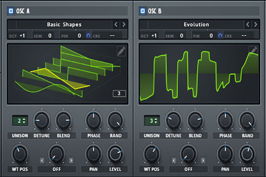The width and height of the screenshot is (266, 177).
Task: Select previous wavetable arrow in OSC A
Action: 116,24
